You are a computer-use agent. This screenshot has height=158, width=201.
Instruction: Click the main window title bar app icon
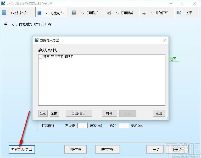click(x=3, y=3)
